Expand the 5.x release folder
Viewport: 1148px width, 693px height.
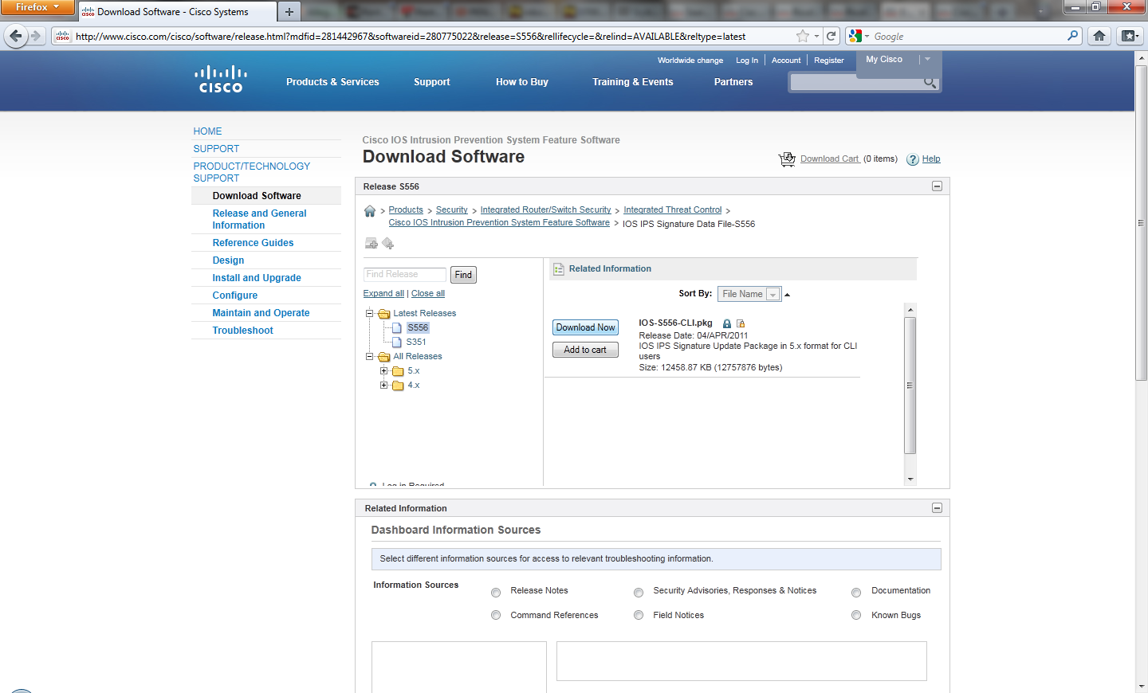click(384, 370)
